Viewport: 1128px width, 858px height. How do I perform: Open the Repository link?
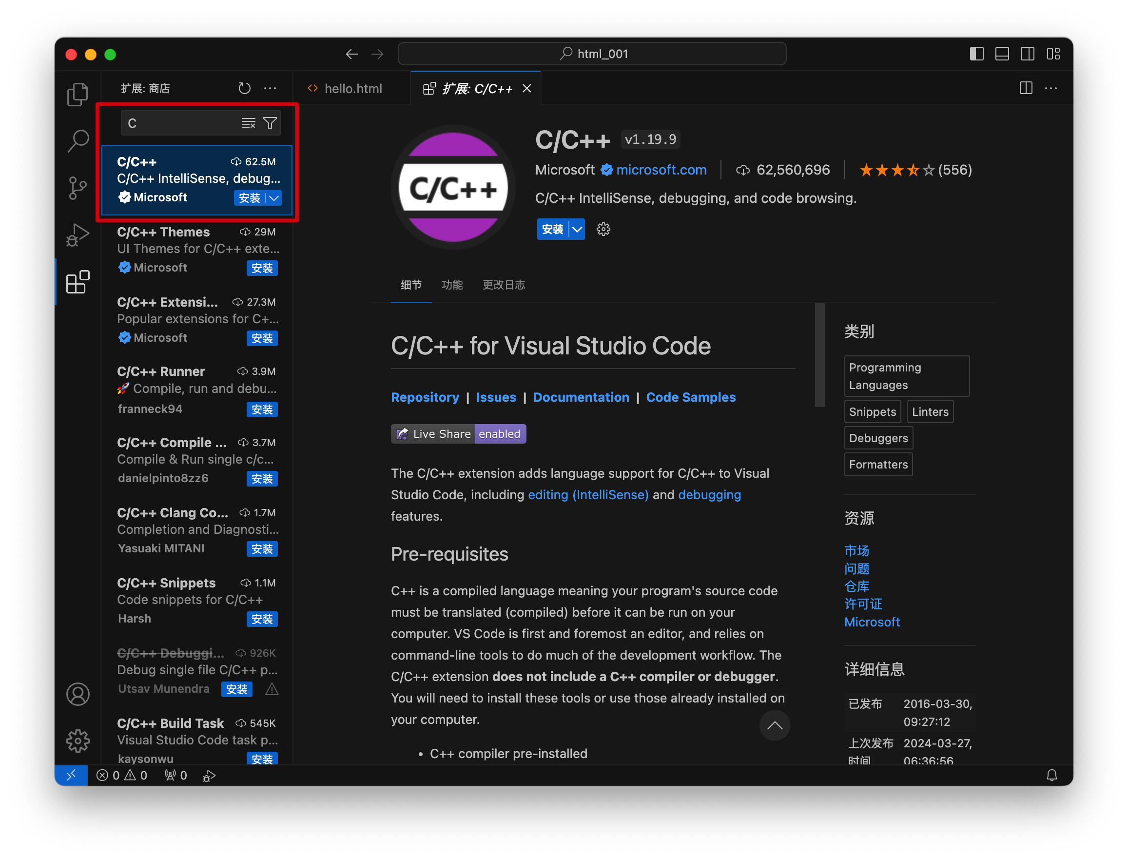pos(425,397)
